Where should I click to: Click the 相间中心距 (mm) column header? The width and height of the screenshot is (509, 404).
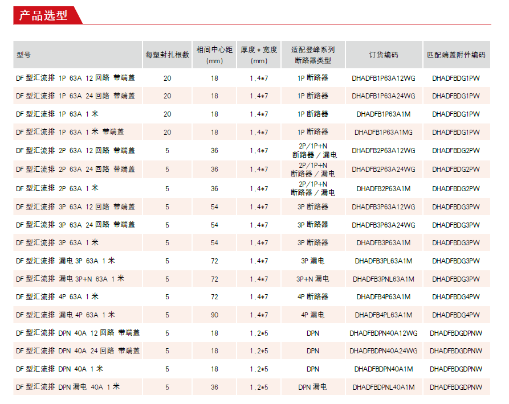point(214,55)
